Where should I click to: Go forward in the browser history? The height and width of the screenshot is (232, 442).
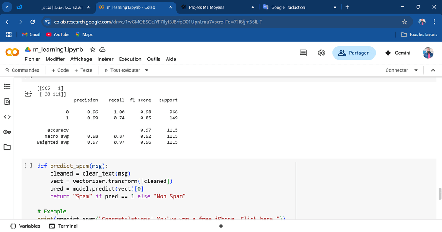[x=20, y=22]
